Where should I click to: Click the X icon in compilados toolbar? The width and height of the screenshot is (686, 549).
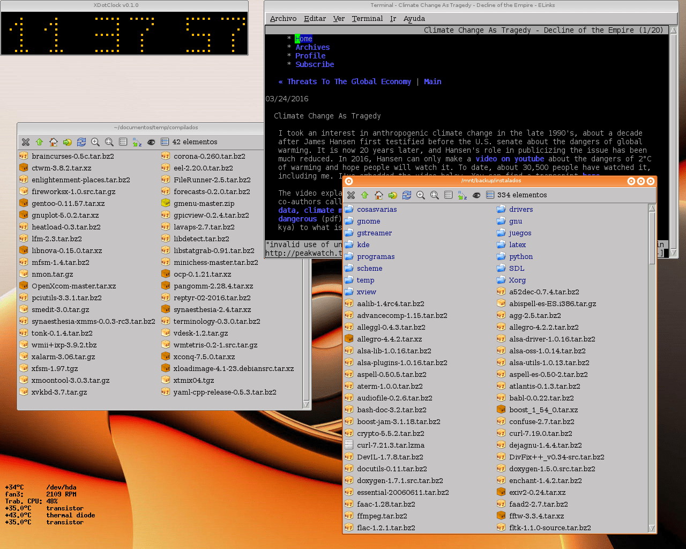pos(25,142)
